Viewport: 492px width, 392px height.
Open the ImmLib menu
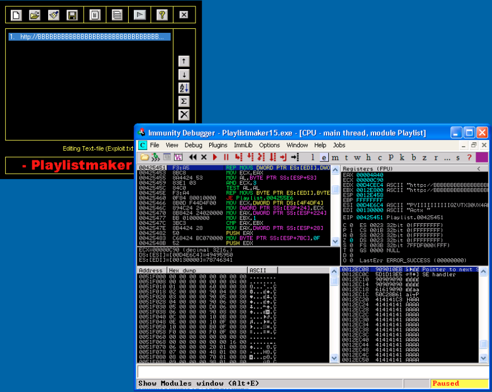point(243,145)
